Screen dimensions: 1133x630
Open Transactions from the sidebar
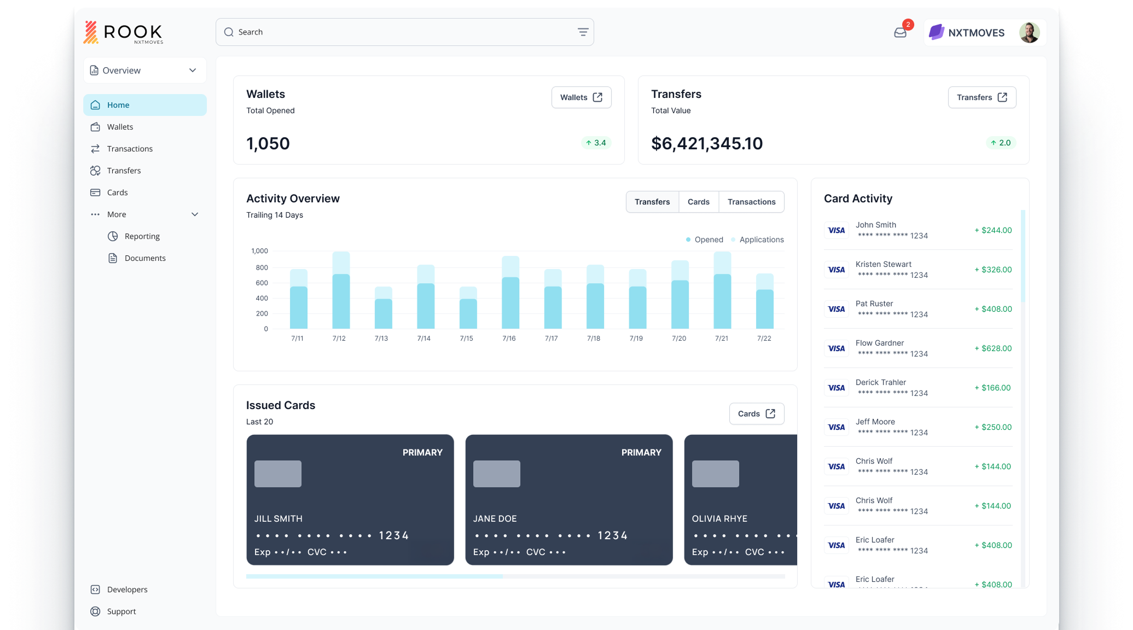click(x=130, y=149)
